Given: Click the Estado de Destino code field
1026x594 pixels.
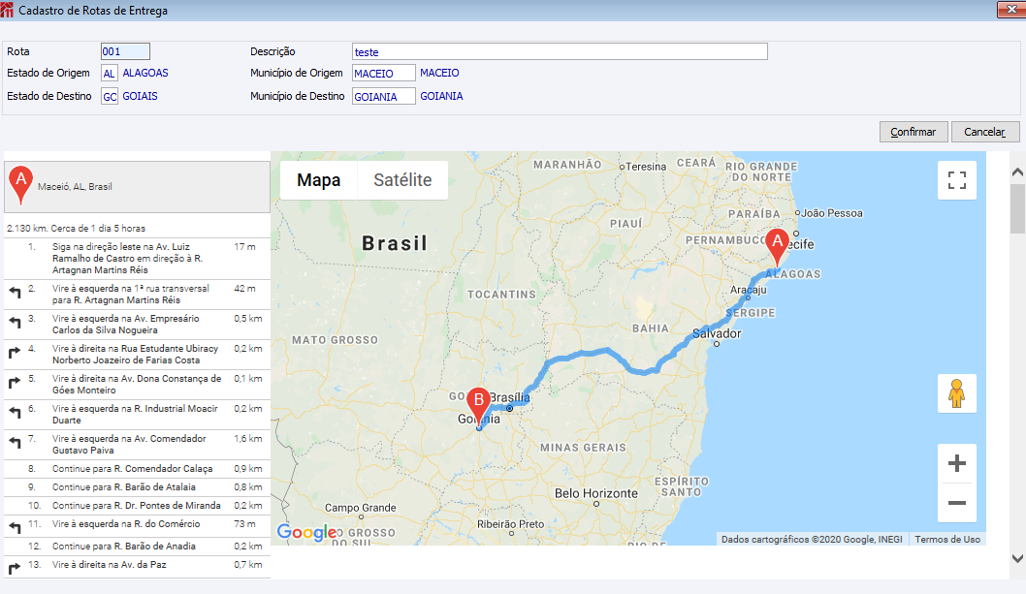Looking at the screenshot, I should tap(110, 96).
